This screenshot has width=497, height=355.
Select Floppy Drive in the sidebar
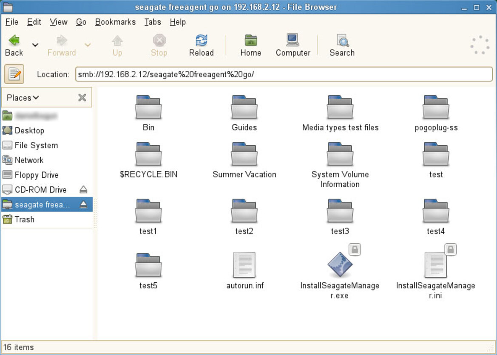point(47,175)
